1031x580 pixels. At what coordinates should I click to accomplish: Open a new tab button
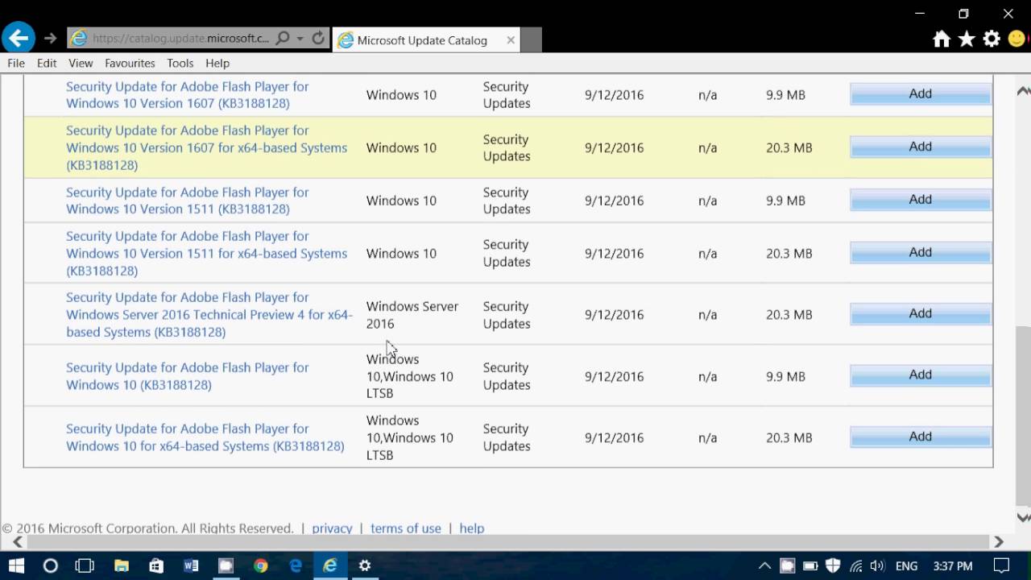pyautogui.click(x=532, y=39)
